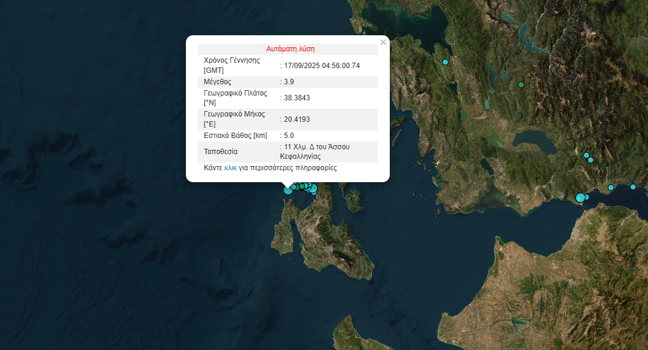Click the magnitude value 3.9 in the popup
The height and width of the screenshot is (350, 648).
[289, 82]
